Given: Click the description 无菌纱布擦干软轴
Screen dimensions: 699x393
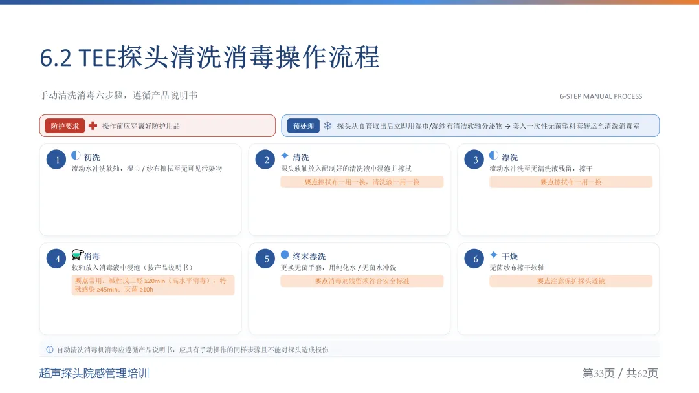Looking at the screenshot, I should [x=517, y=268].
